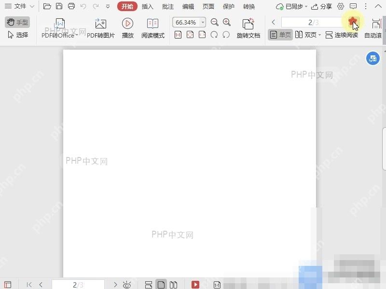This screenshot has width=386, height=289.
Task: Click the fit width icon in ribbon
Action: click(202, 35)
